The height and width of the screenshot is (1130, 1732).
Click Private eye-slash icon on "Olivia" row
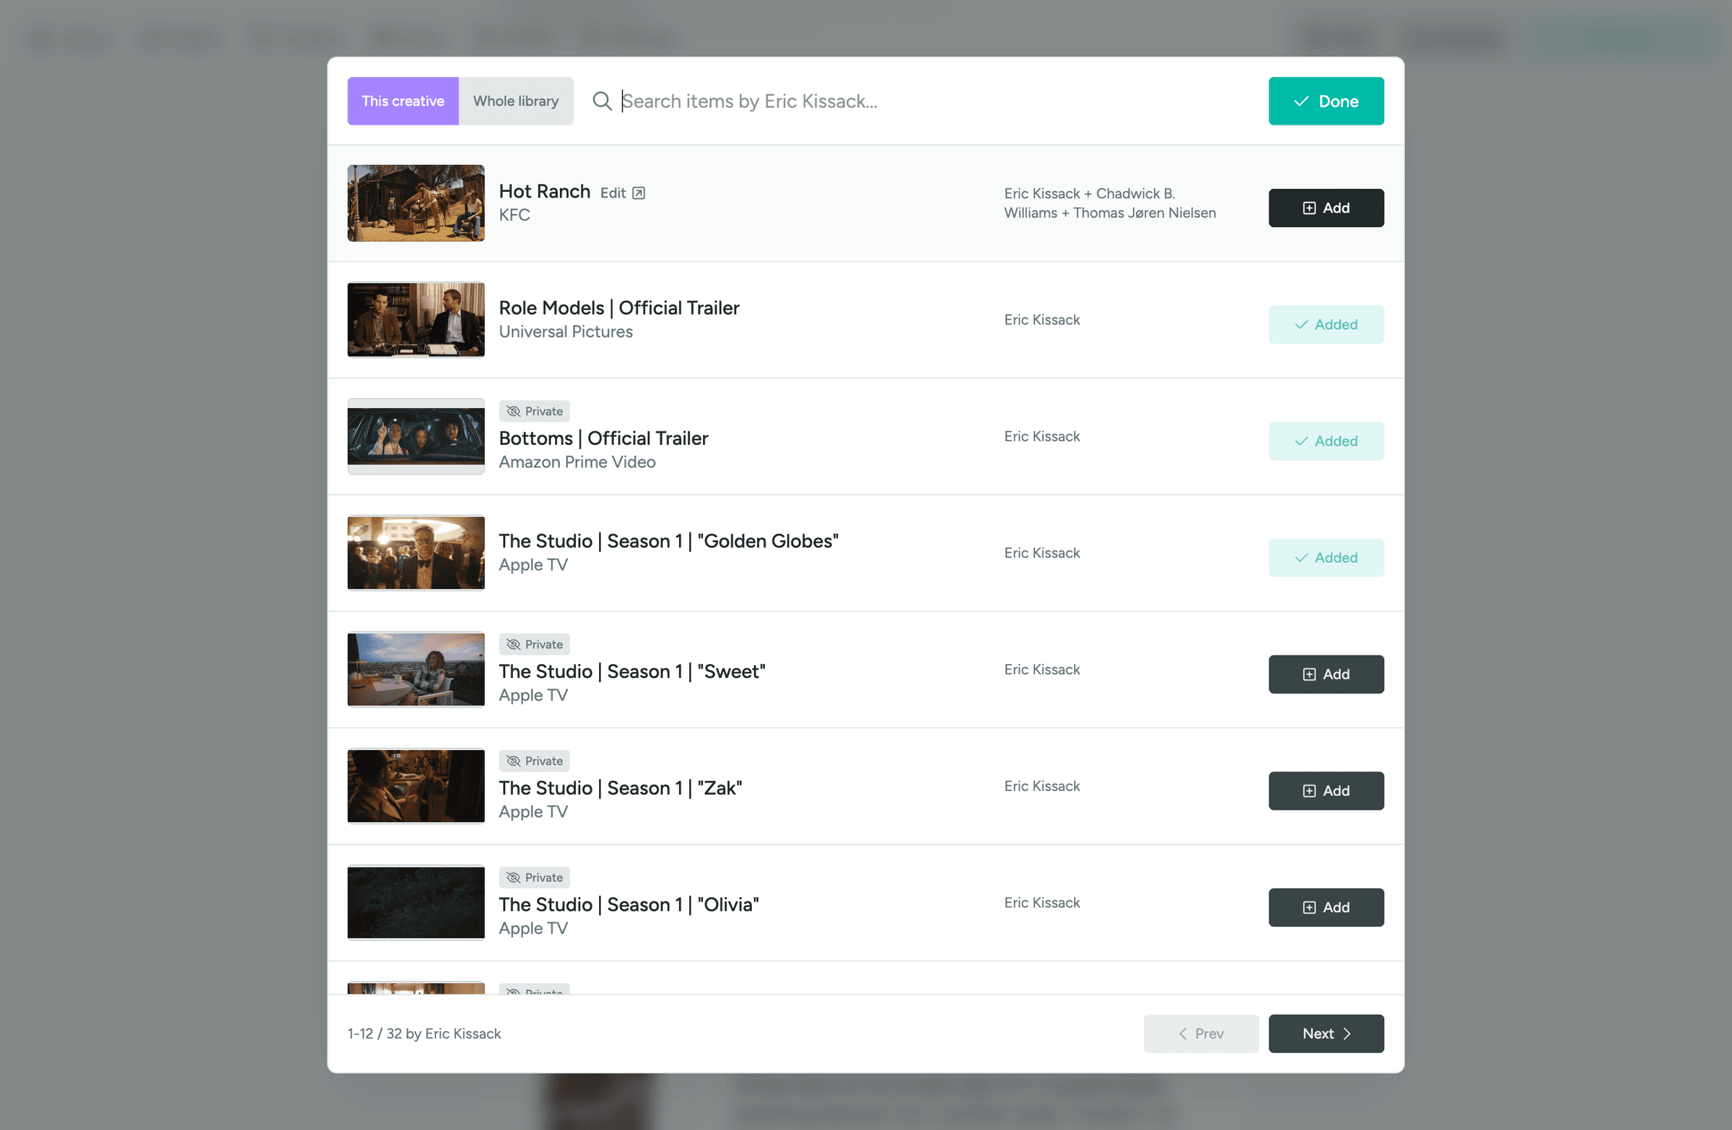coord(513,878)
